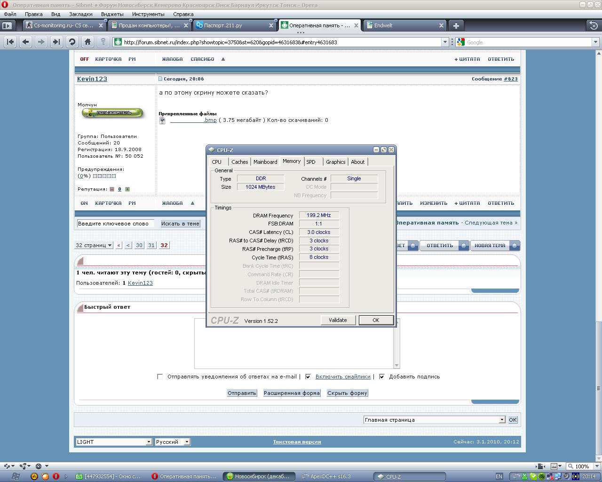Select the Graphics tab in CPU-Z

click(x=335, y=162)
